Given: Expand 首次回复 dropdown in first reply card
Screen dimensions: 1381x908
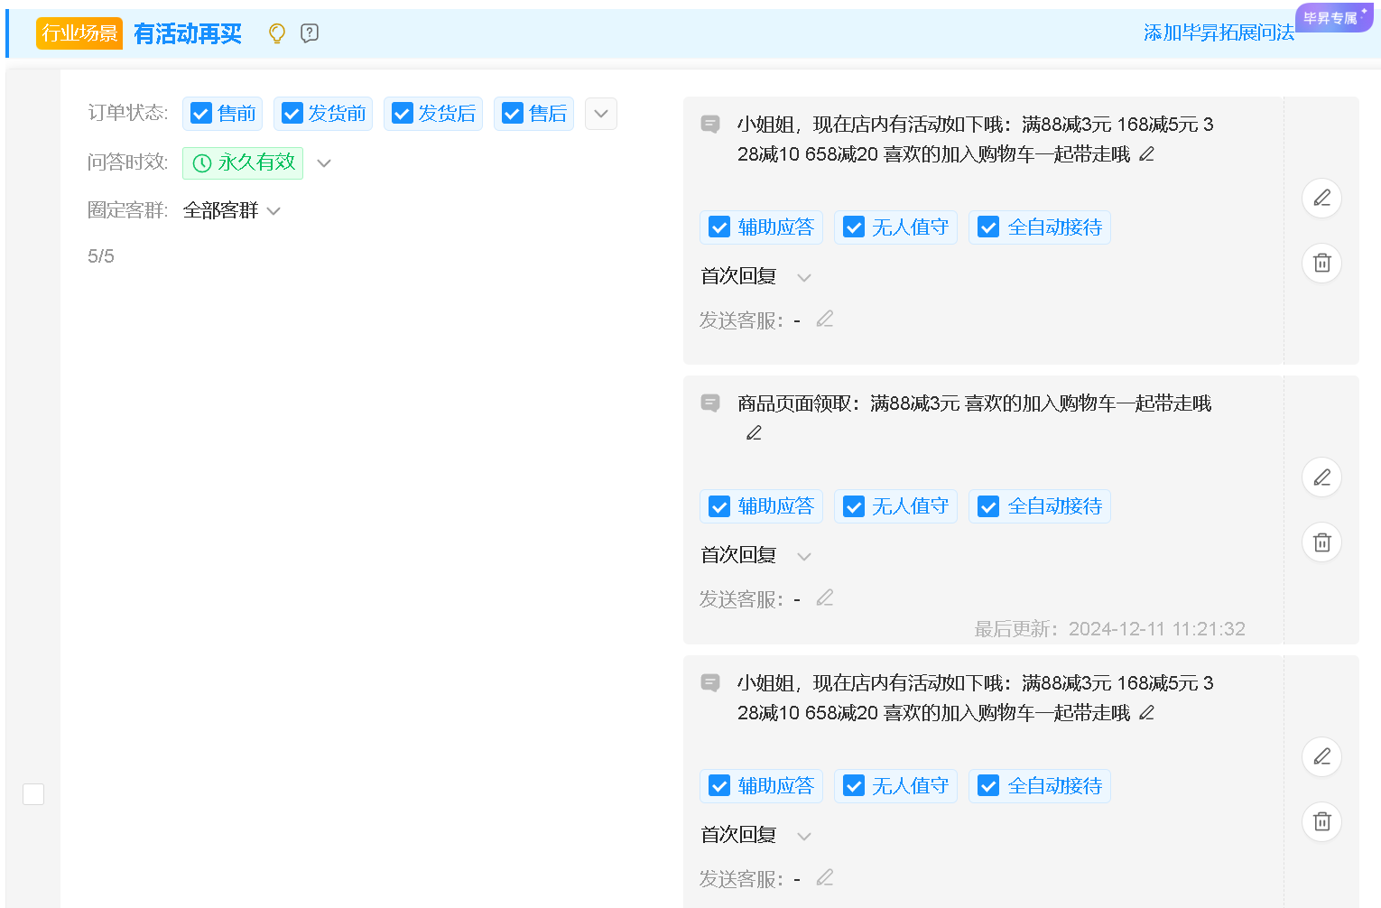Looking at the screenshot, I should 804,277.
